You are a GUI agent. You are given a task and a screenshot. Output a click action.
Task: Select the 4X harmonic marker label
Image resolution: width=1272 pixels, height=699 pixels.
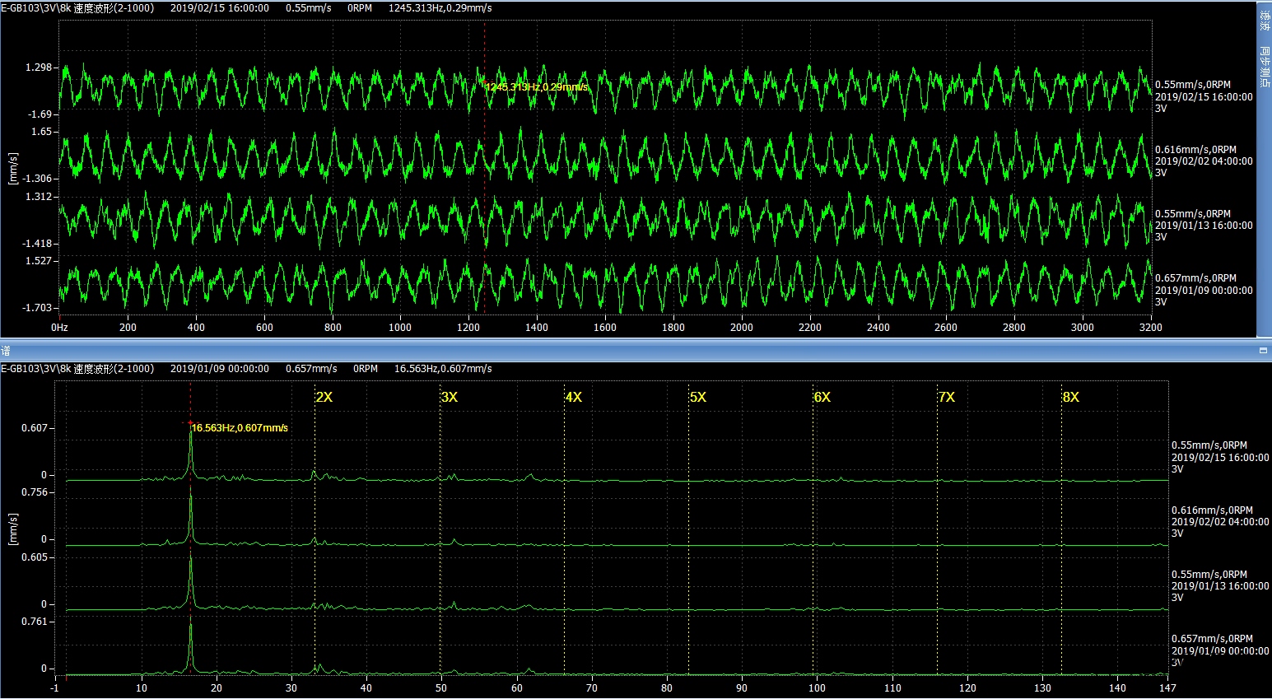[574, 397]
